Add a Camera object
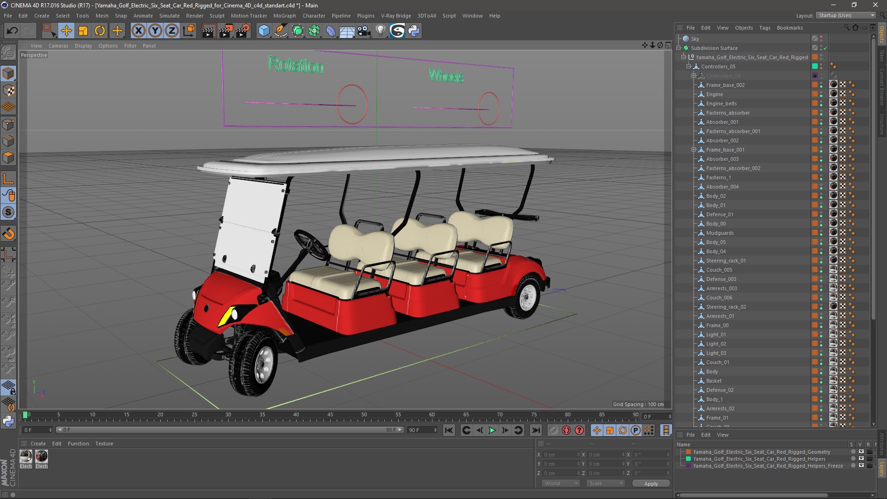 [x=364, y=31]
